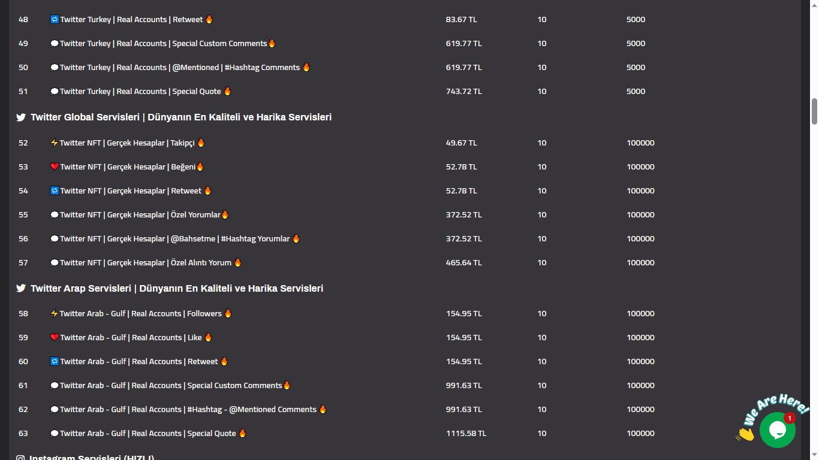Click service ID 56 in the table
819x460 pixels.
(x=23, y=239)
